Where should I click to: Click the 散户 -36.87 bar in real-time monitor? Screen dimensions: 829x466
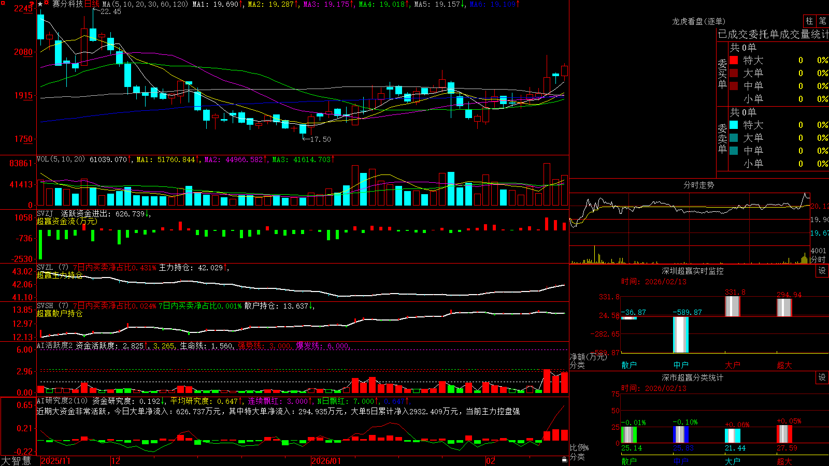629,318
